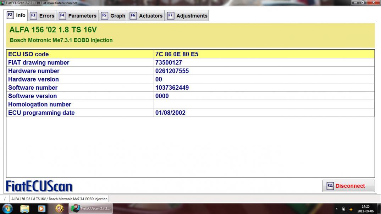The height and width of the screenshot is (214, 381).
Task: Click programming date value 01/08/2002
Action: coord(170,113)
